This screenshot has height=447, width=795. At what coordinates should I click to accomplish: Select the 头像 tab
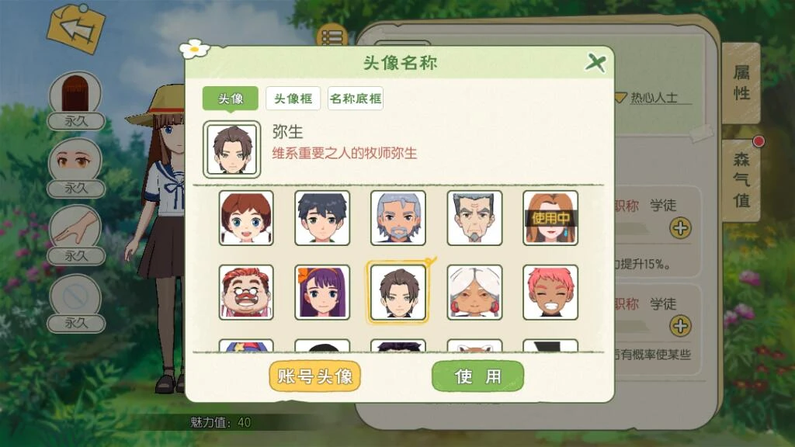231,99
